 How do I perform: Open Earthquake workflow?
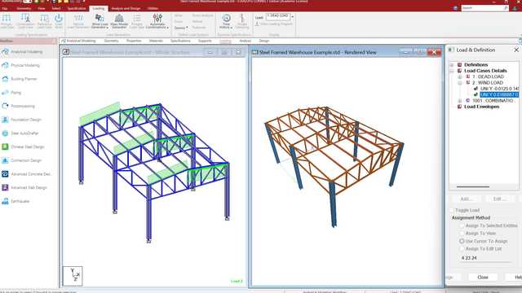16,201
